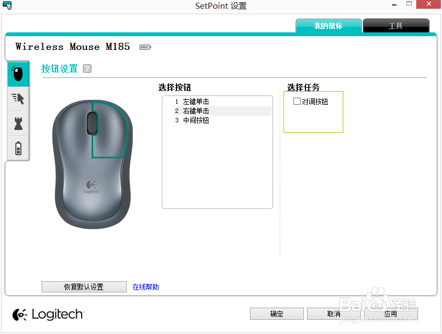Confirm with the 确定 button
442x334 pixels.
[277, 314]
